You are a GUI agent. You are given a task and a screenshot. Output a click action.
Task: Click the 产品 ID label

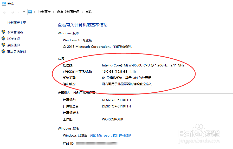click(68, 144)
